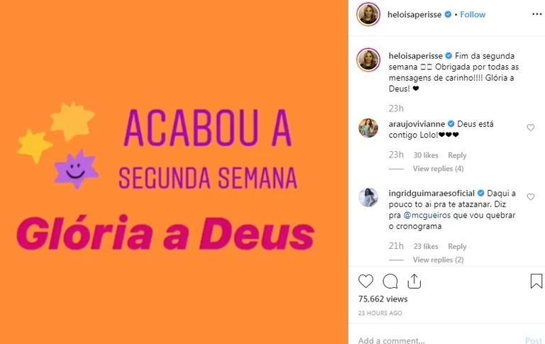The width and height of the screenshot is (545, 344).
Task: Open heloisaperisse profile picture in header
Action: pos(368,14)
